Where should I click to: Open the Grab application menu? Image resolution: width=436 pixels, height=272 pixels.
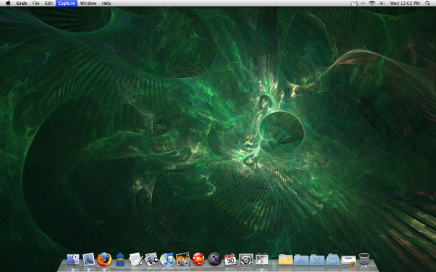click(x=21, y=3)
